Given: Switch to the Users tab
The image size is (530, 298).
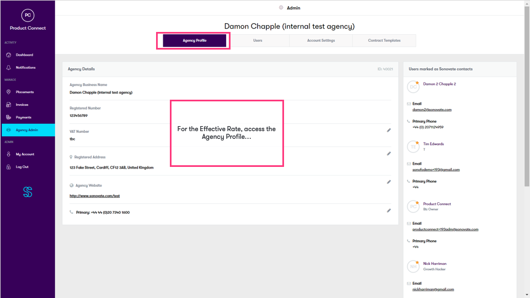Looking at the screenshot, I should coord(258,41).
